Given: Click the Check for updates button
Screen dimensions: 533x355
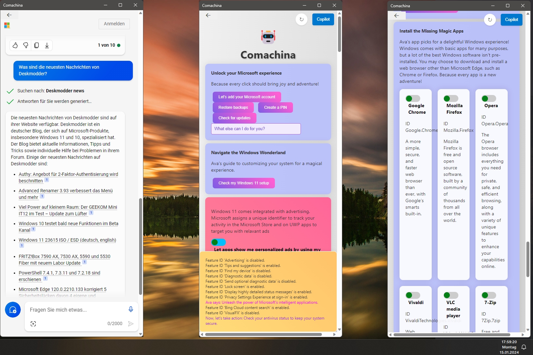Looking at the screenshot, I should pos(234,118).
